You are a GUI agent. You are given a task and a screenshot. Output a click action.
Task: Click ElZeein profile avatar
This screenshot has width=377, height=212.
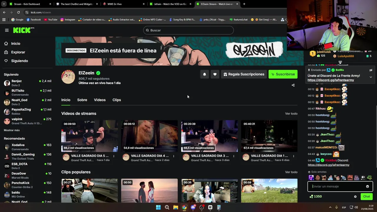point(68,77)
